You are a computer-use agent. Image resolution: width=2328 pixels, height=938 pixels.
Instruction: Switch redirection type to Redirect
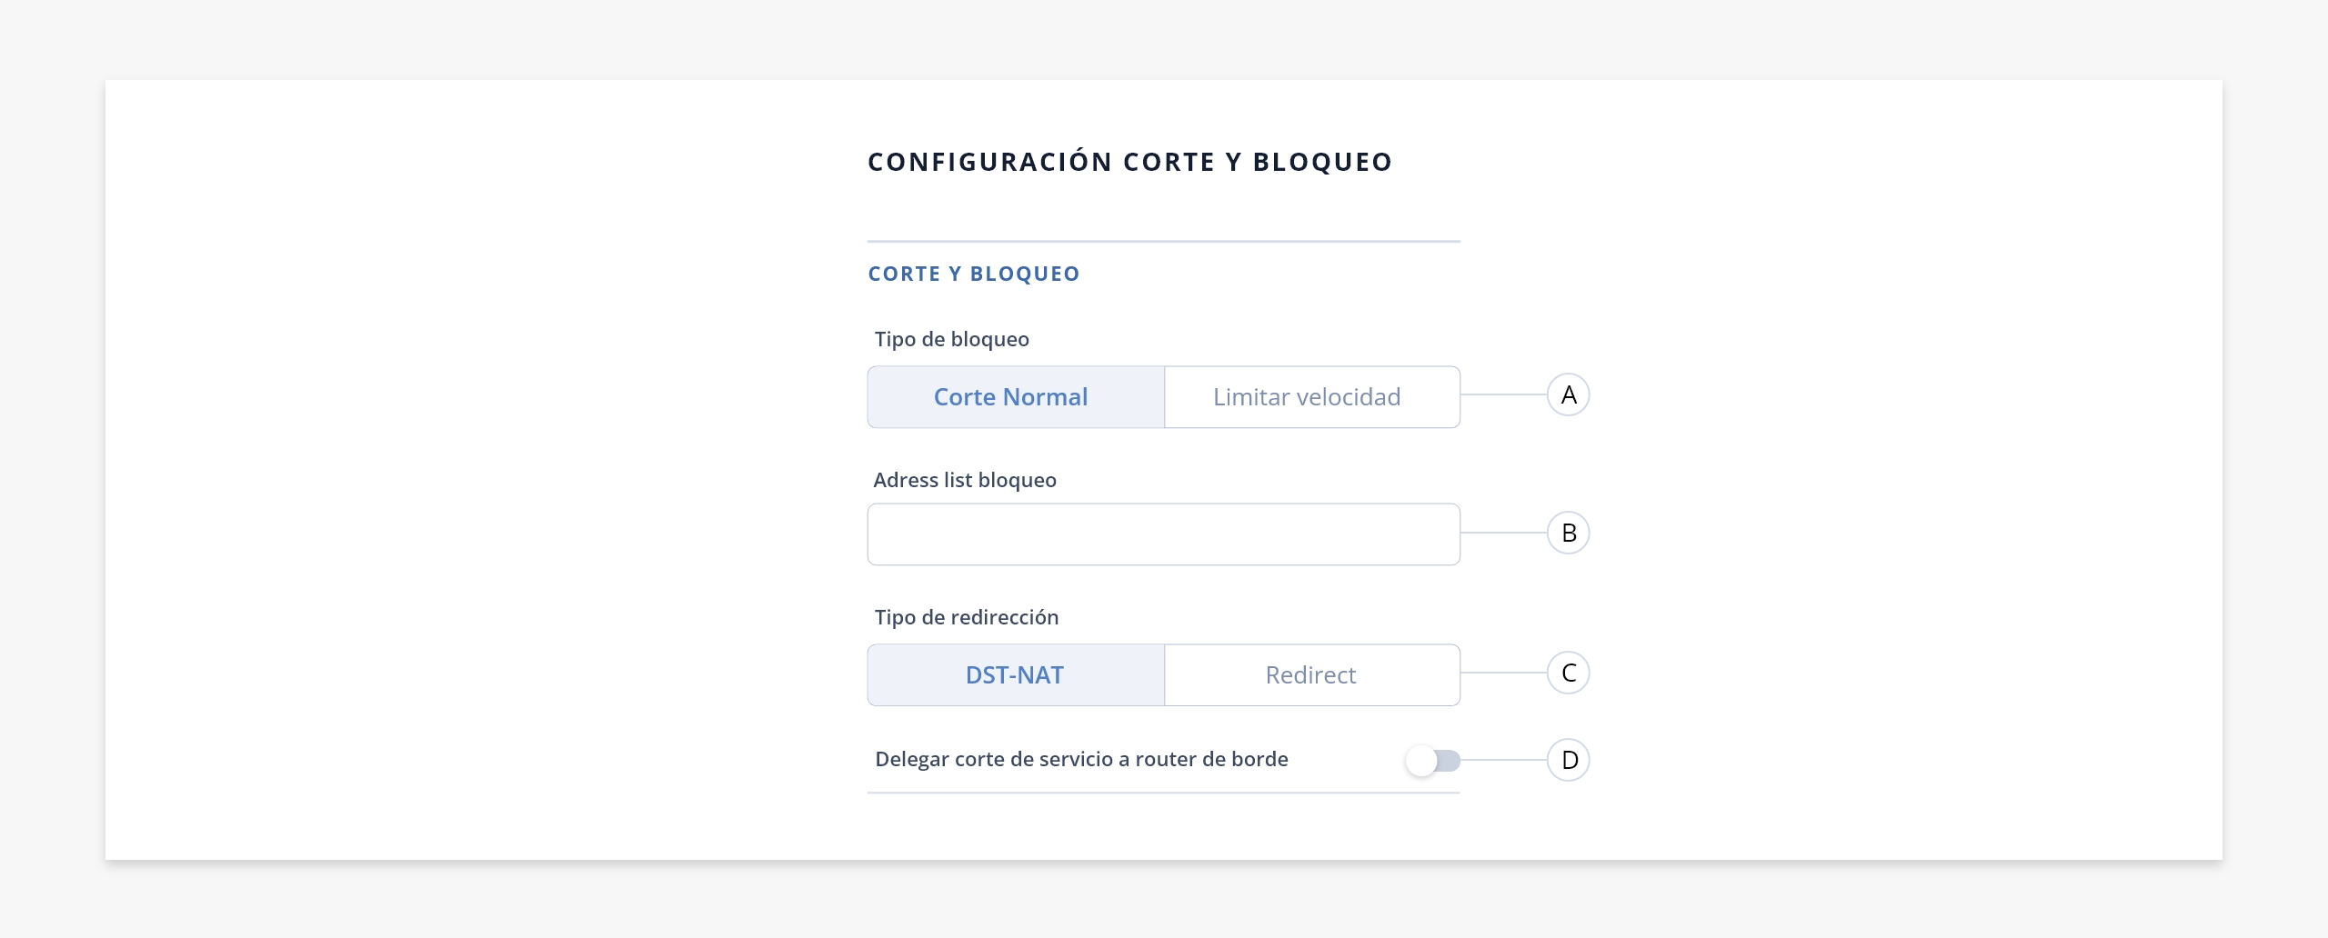(1312, 675)
